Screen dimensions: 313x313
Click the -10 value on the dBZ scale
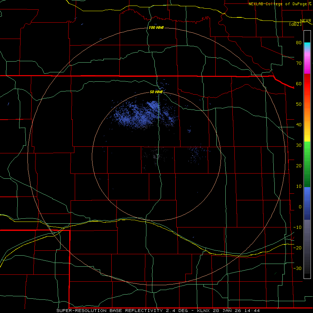click(x=297, y=227)
